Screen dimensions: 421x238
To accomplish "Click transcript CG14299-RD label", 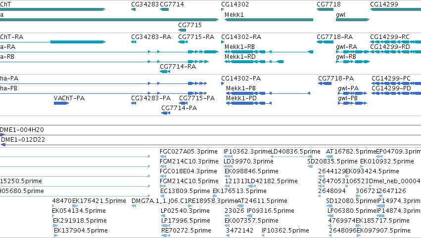I will click(390, 47).
